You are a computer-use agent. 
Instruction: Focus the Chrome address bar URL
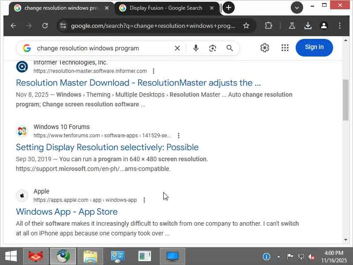pos(153,26)
